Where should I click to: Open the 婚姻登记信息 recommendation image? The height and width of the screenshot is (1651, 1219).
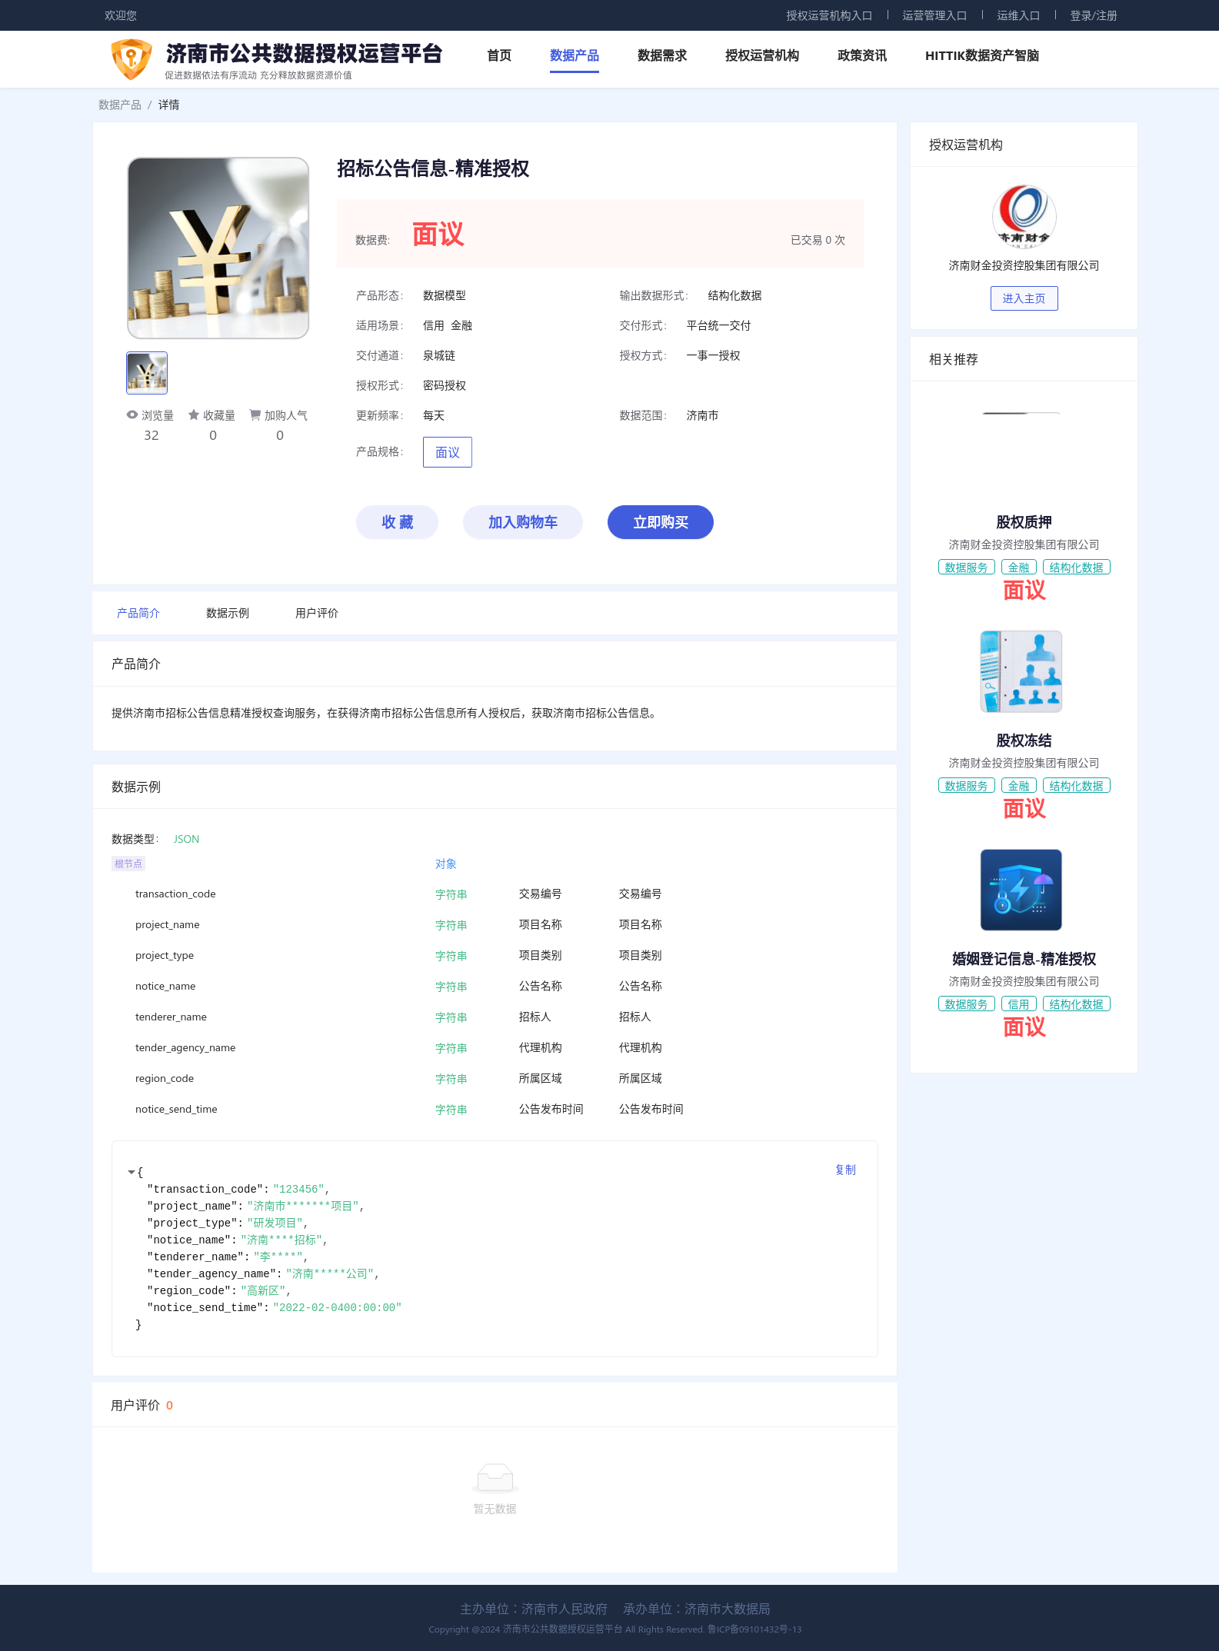click(x=1021, y=890)
